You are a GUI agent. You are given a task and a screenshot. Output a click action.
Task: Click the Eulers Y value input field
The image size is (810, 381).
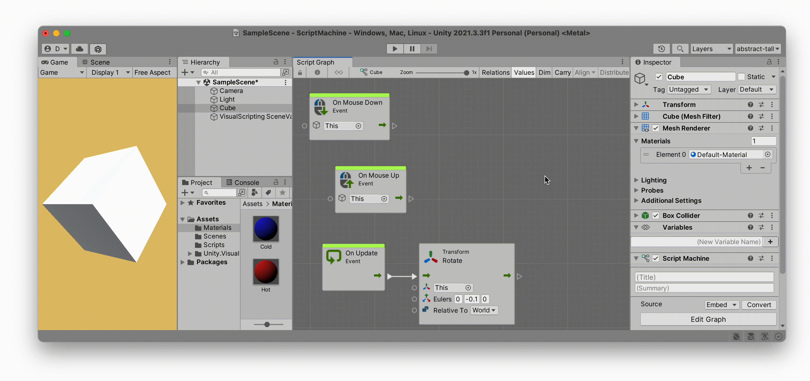(x=471, y=299)
